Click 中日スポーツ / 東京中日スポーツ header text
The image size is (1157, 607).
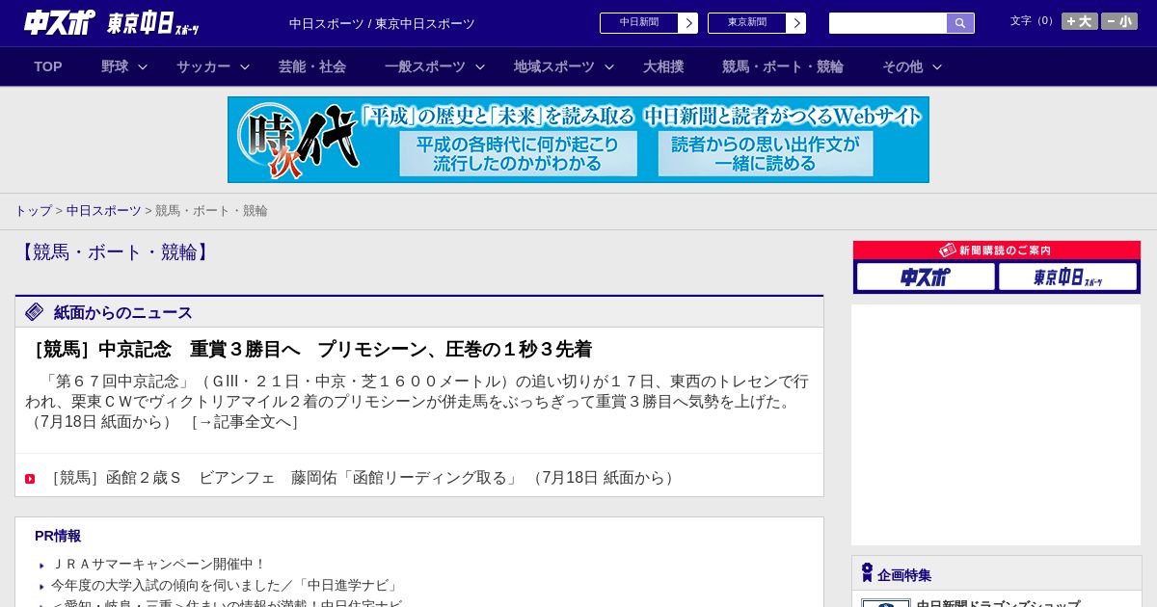pyautogui.click(x=382, y=23)
